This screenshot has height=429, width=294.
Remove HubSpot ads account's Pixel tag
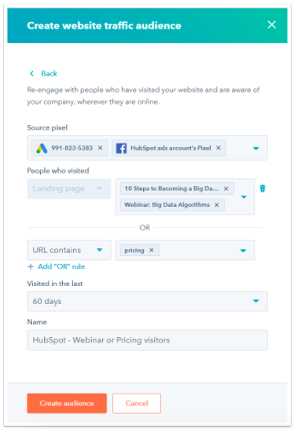pos(219,148)
